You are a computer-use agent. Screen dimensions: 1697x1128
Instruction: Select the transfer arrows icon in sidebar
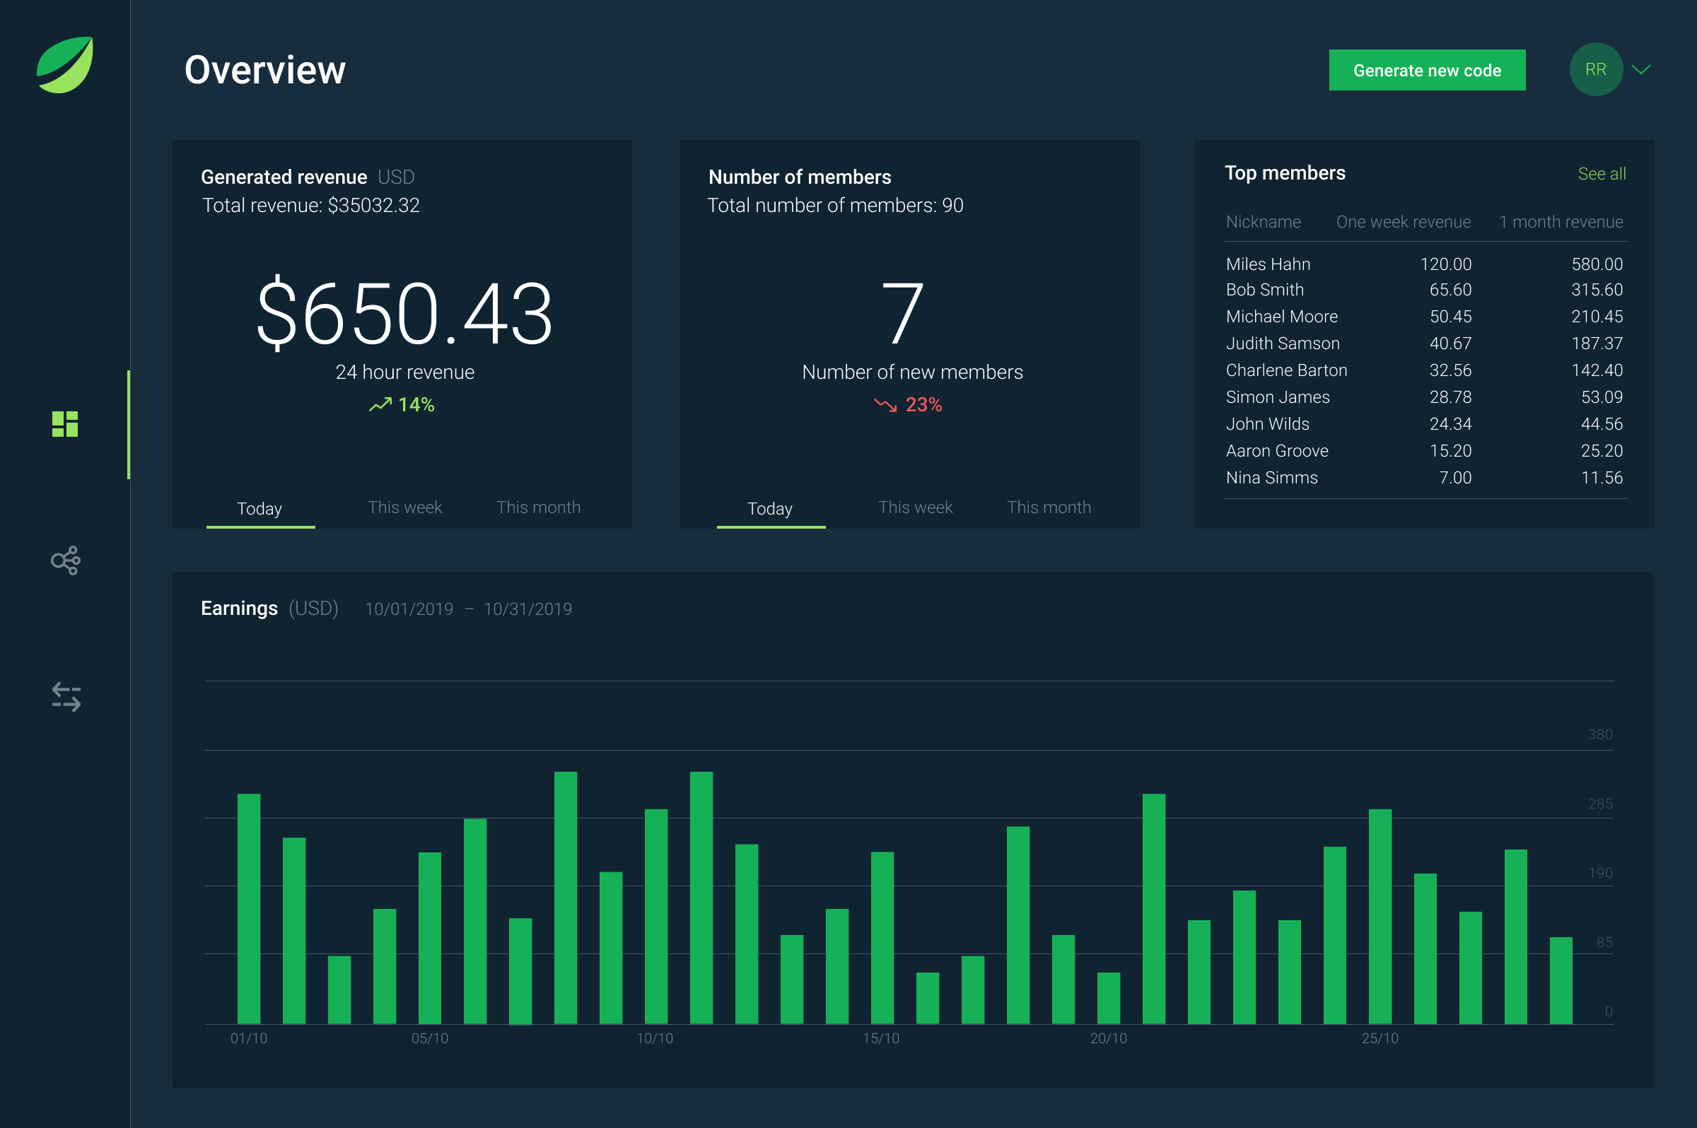tap(66, 696)
